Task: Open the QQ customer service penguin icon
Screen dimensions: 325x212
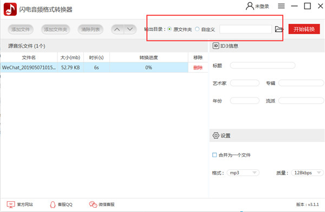Action: (x=53, y=204)
